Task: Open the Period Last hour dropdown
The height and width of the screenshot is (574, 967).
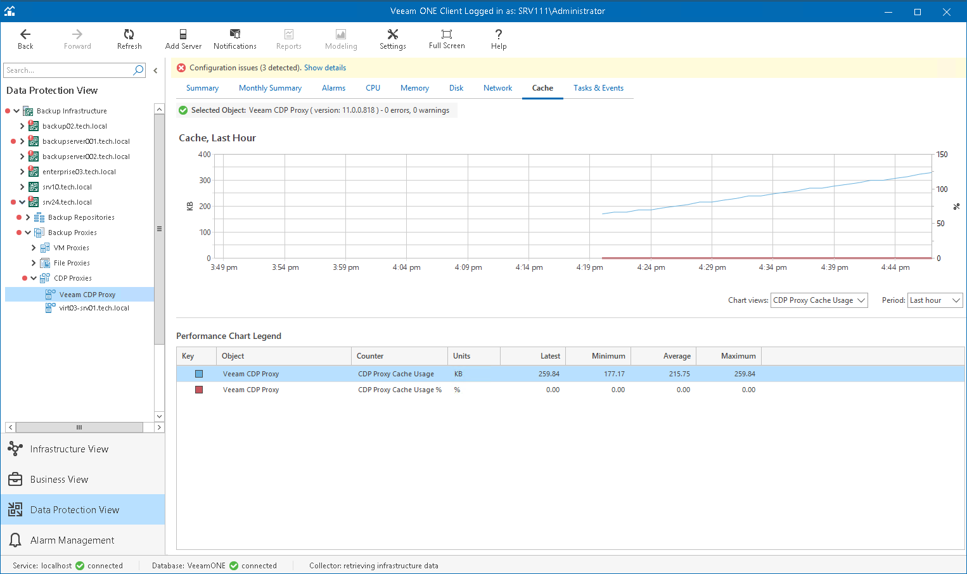Action: point(935,300)
